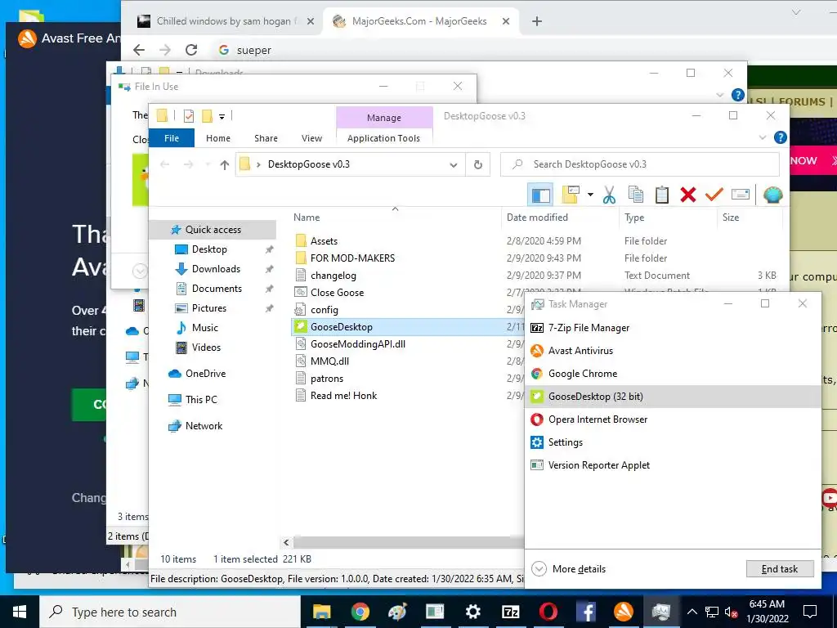Open the Home ribbon tab

click(x=217, y=138)
